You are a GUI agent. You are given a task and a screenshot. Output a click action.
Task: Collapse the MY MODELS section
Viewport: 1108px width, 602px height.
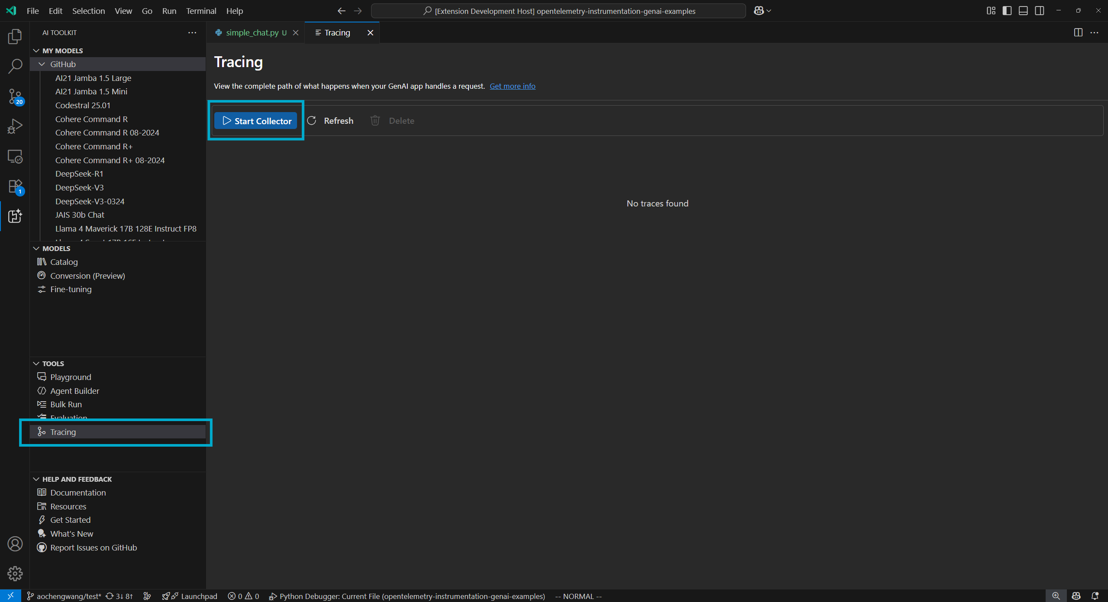(x=36, y=50)
